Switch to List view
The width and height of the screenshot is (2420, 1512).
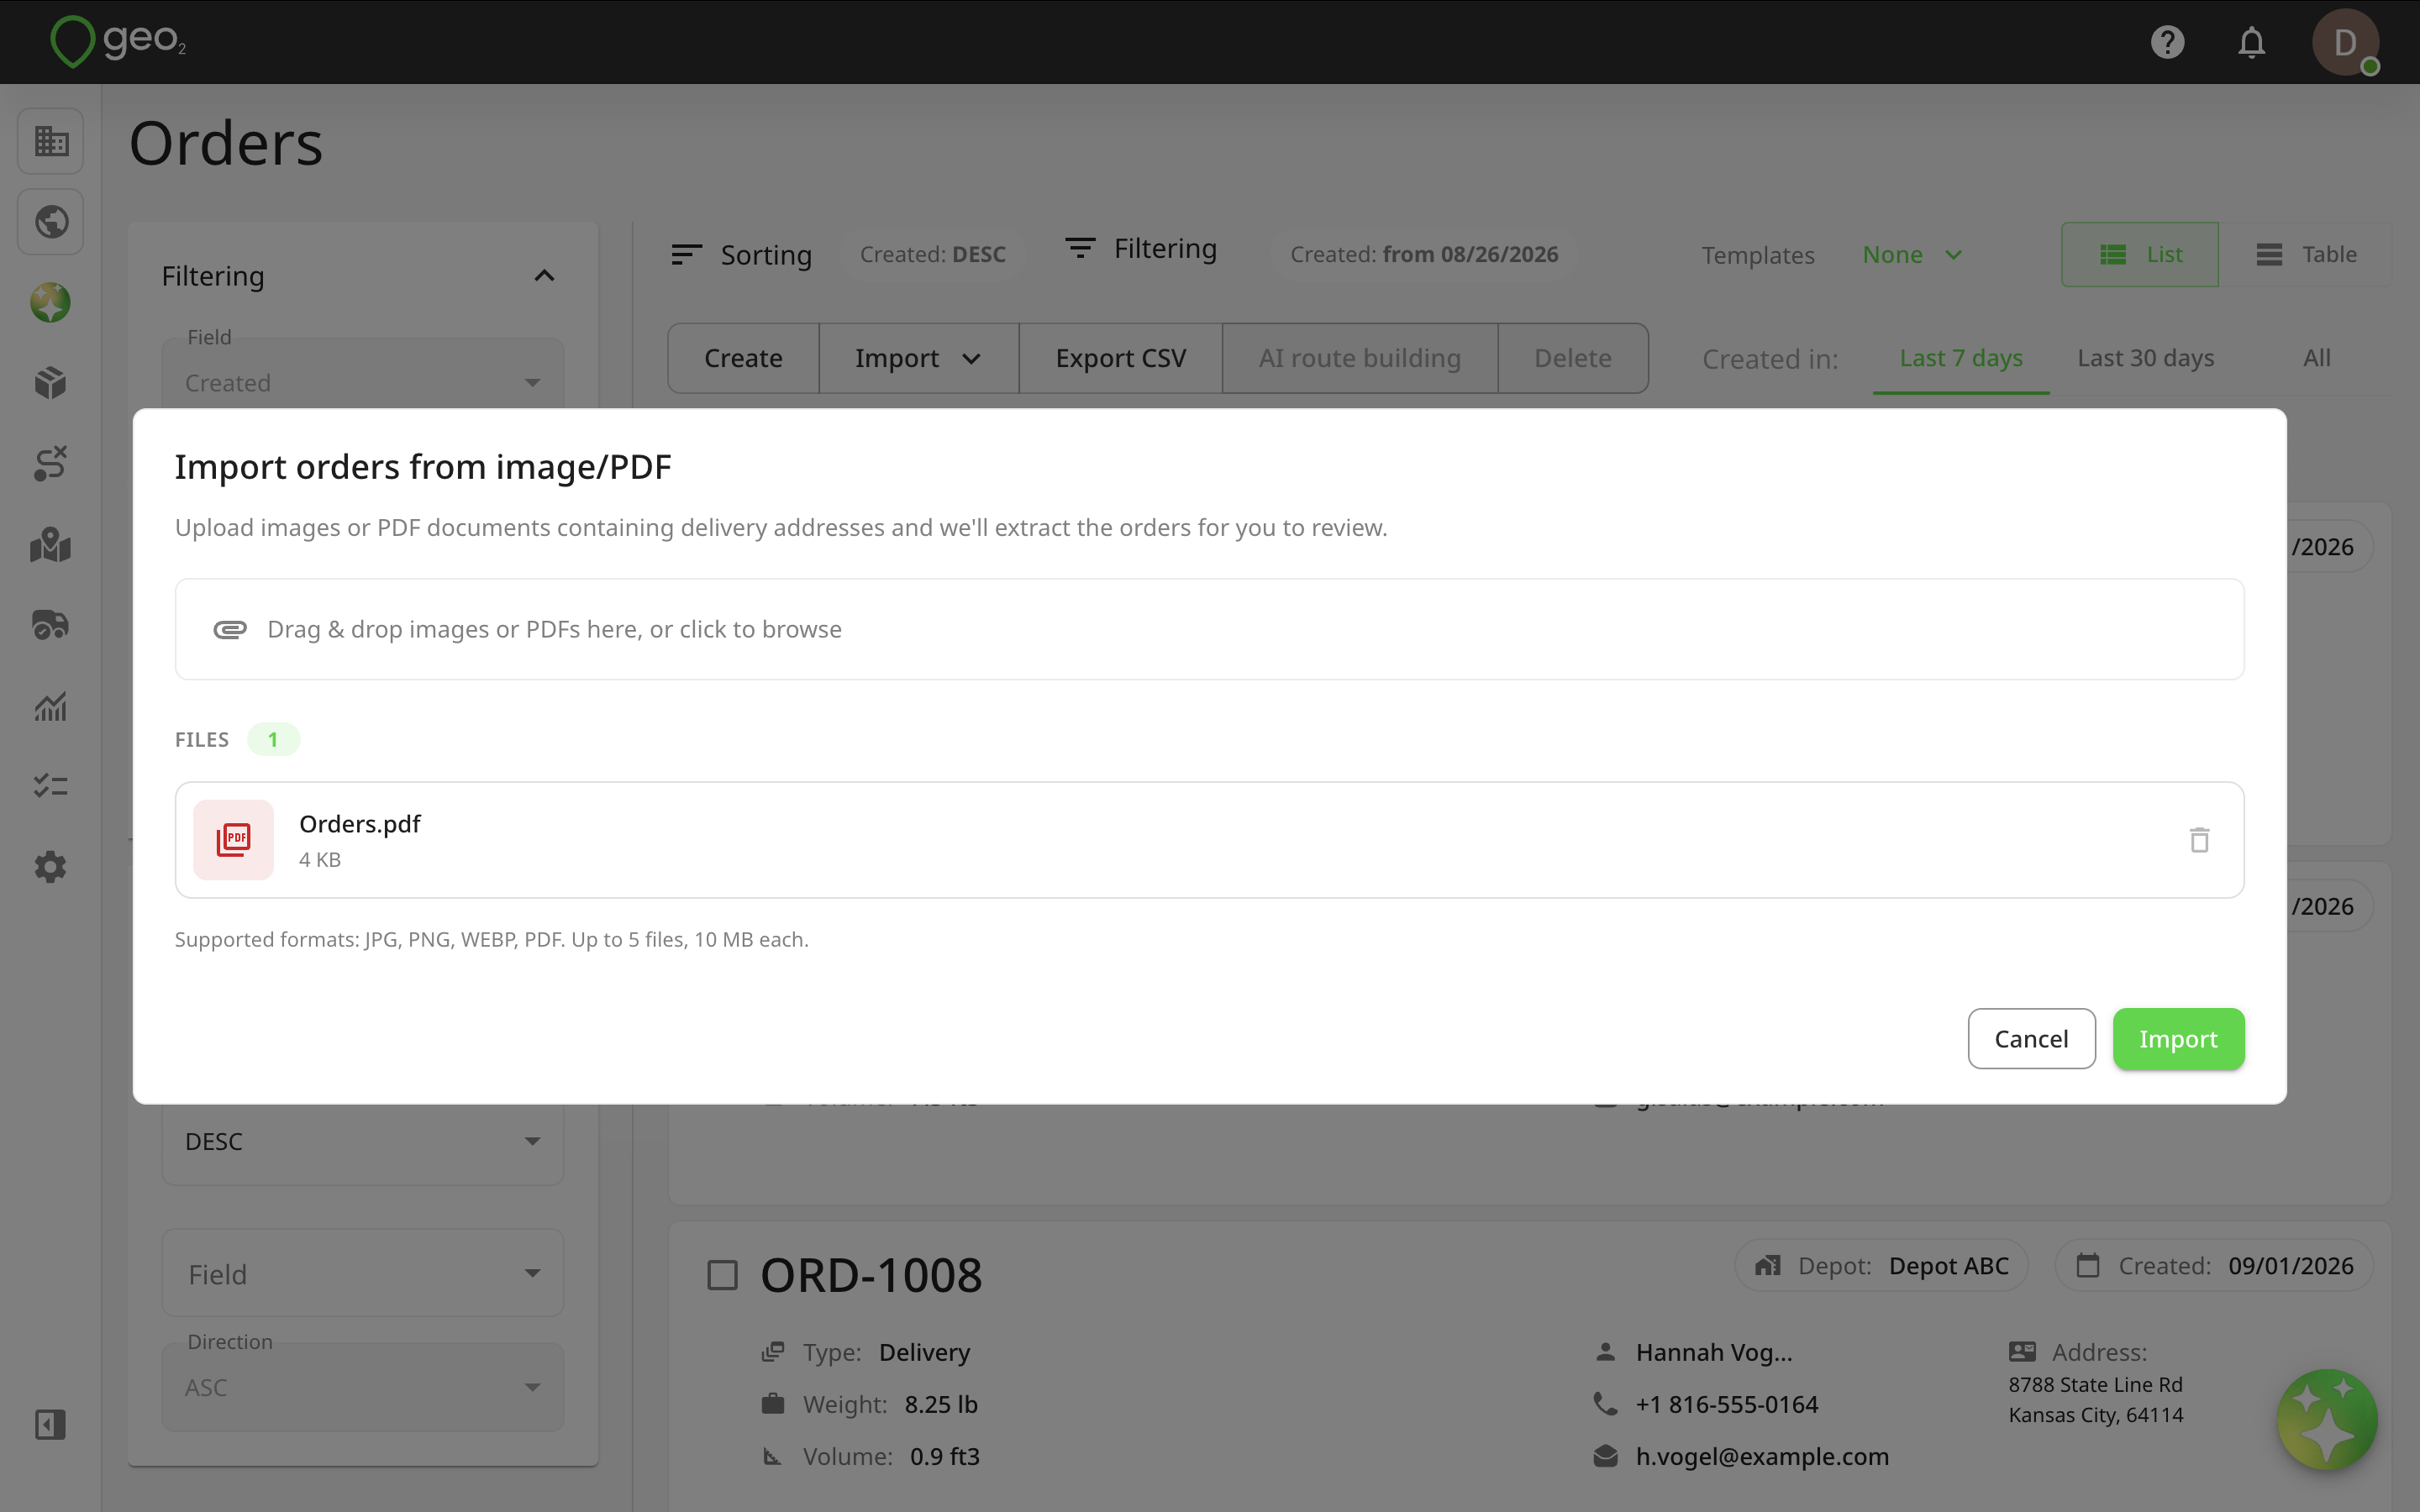2140,255
